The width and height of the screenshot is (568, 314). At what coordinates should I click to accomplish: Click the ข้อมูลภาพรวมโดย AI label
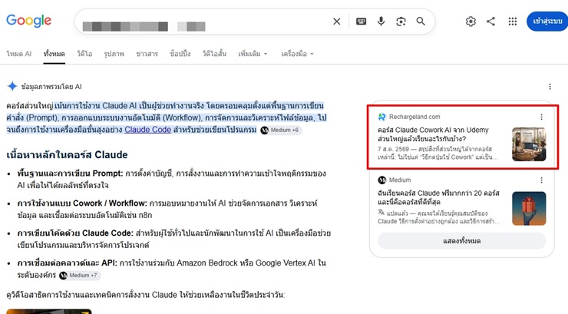point(51,87)
